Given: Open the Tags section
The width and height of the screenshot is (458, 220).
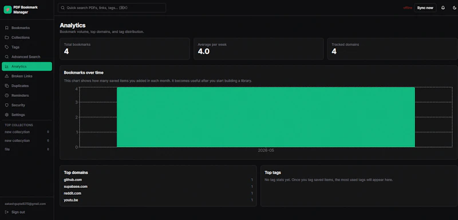Looking at the screenshot, I should click(27, 47).
